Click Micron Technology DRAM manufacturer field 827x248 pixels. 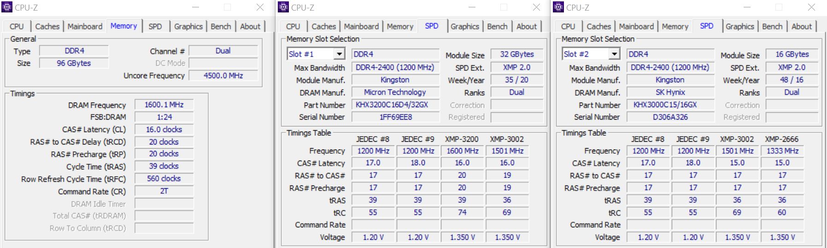[x=395, y=92]
